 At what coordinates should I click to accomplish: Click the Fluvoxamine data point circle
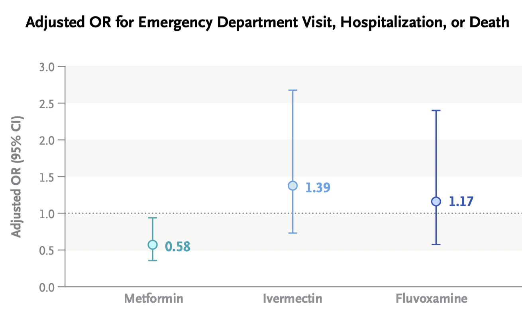[x=436, y=202]
